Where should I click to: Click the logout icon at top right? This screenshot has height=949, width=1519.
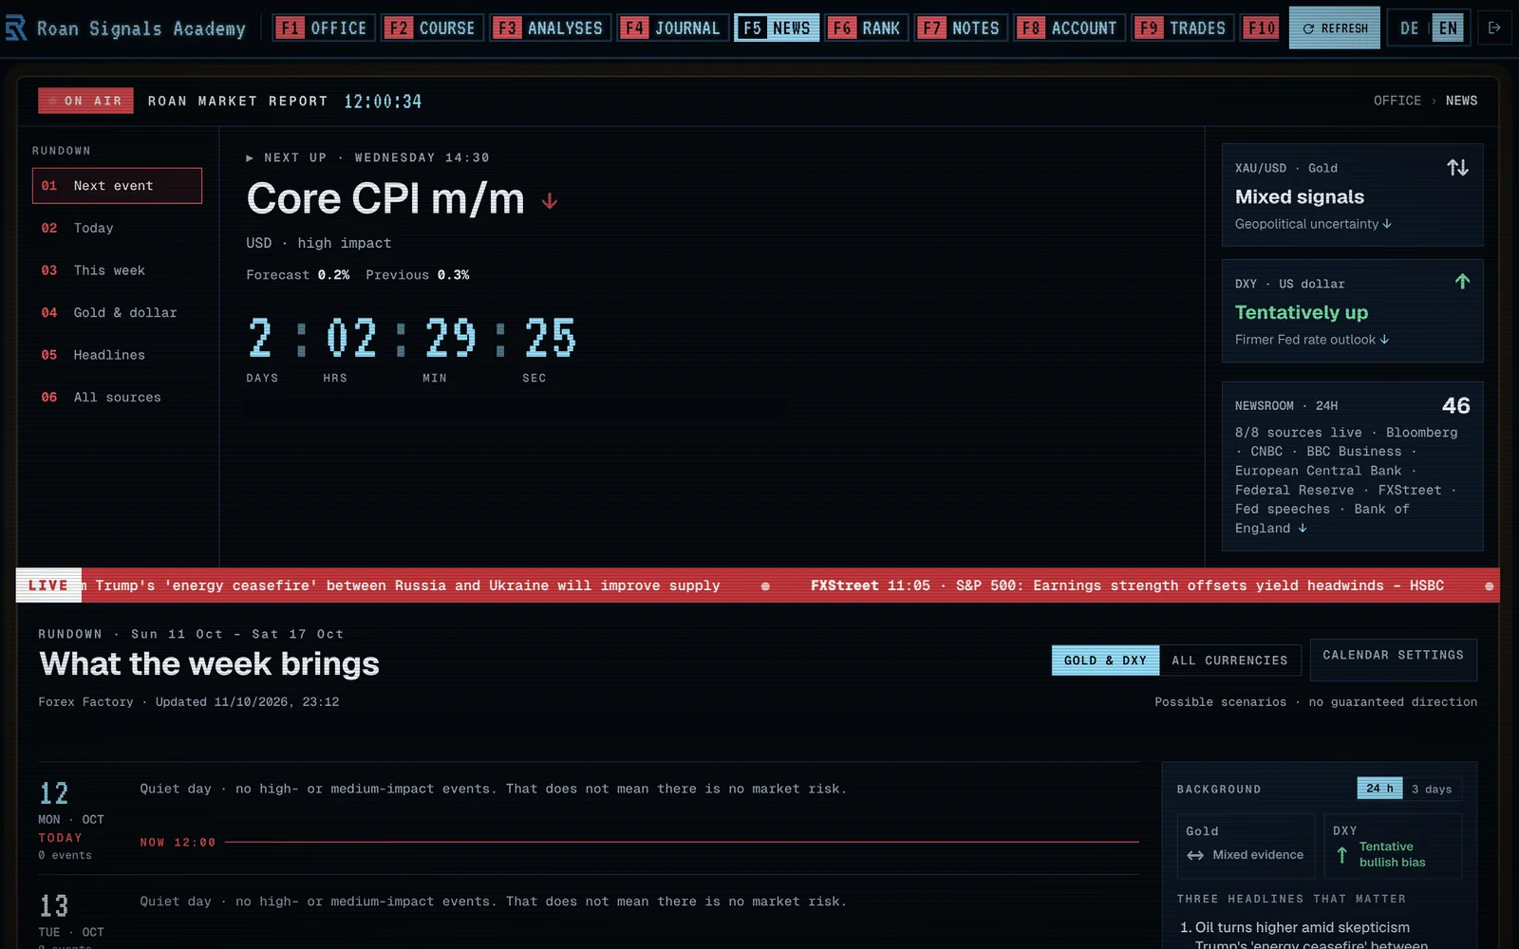(x=1494, y=28)
